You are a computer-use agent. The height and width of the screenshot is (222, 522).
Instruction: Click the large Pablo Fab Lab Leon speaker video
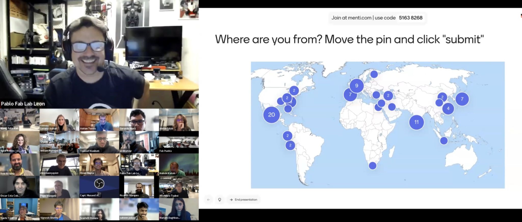99,54
